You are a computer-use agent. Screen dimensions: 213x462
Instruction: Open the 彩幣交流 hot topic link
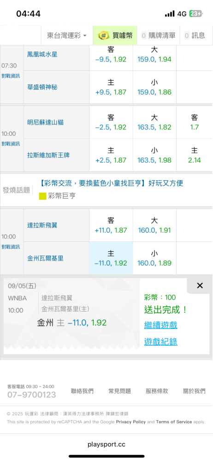click(112, 183)
